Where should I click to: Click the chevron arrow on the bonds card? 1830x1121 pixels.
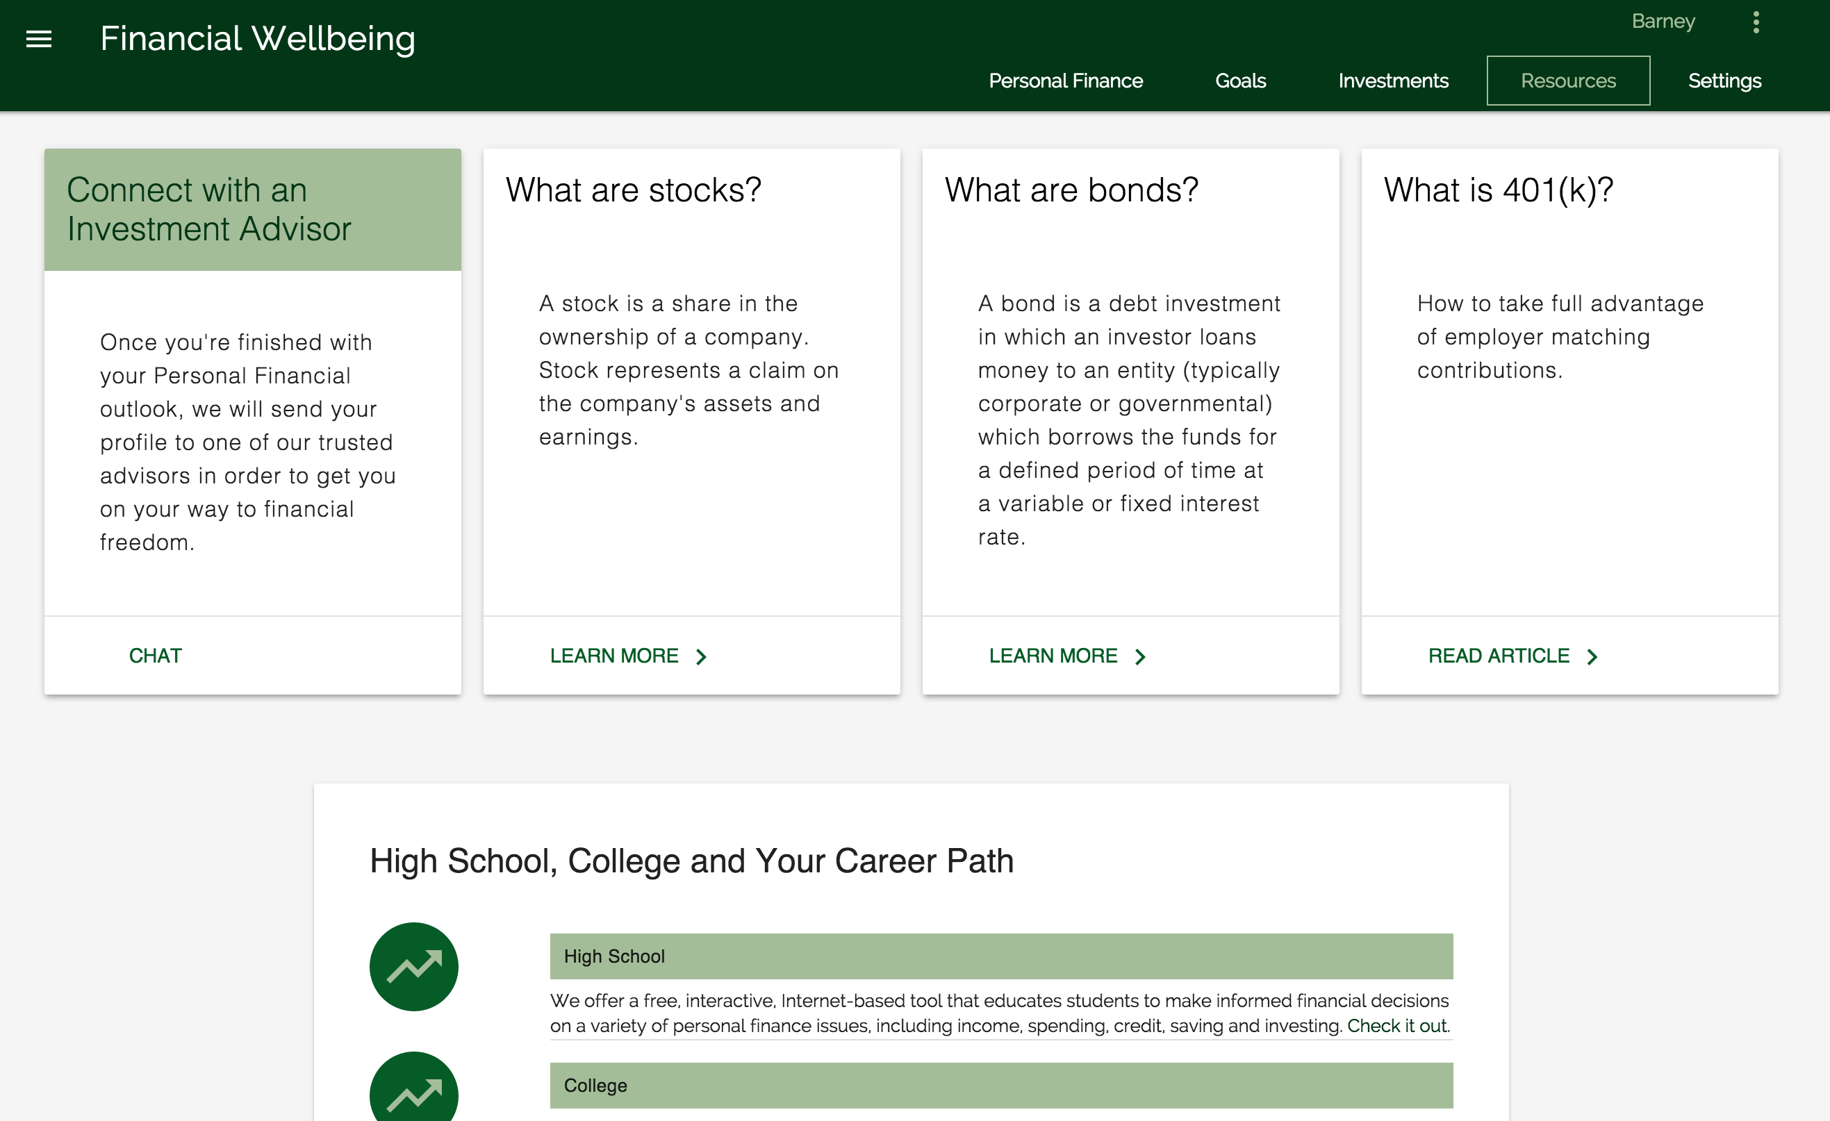[1140, 656]
